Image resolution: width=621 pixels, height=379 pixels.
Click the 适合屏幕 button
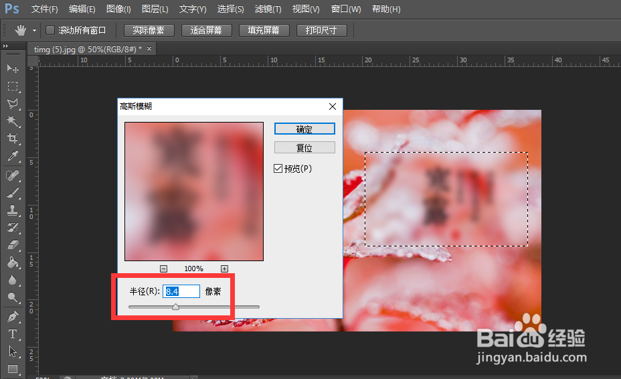(206, 30)
